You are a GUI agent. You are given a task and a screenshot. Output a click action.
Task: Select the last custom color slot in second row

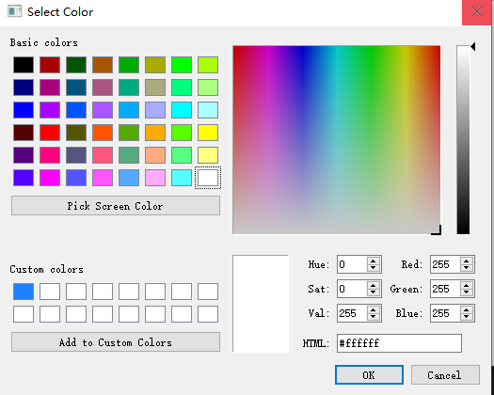(208, 314)
